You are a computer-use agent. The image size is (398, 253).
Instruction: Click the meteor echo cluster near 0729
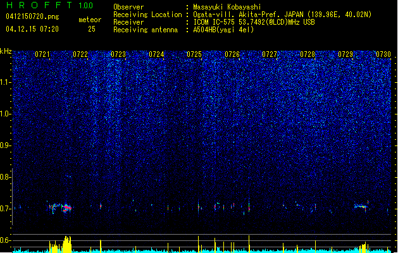pyautogui.click(x=362, y=206)
